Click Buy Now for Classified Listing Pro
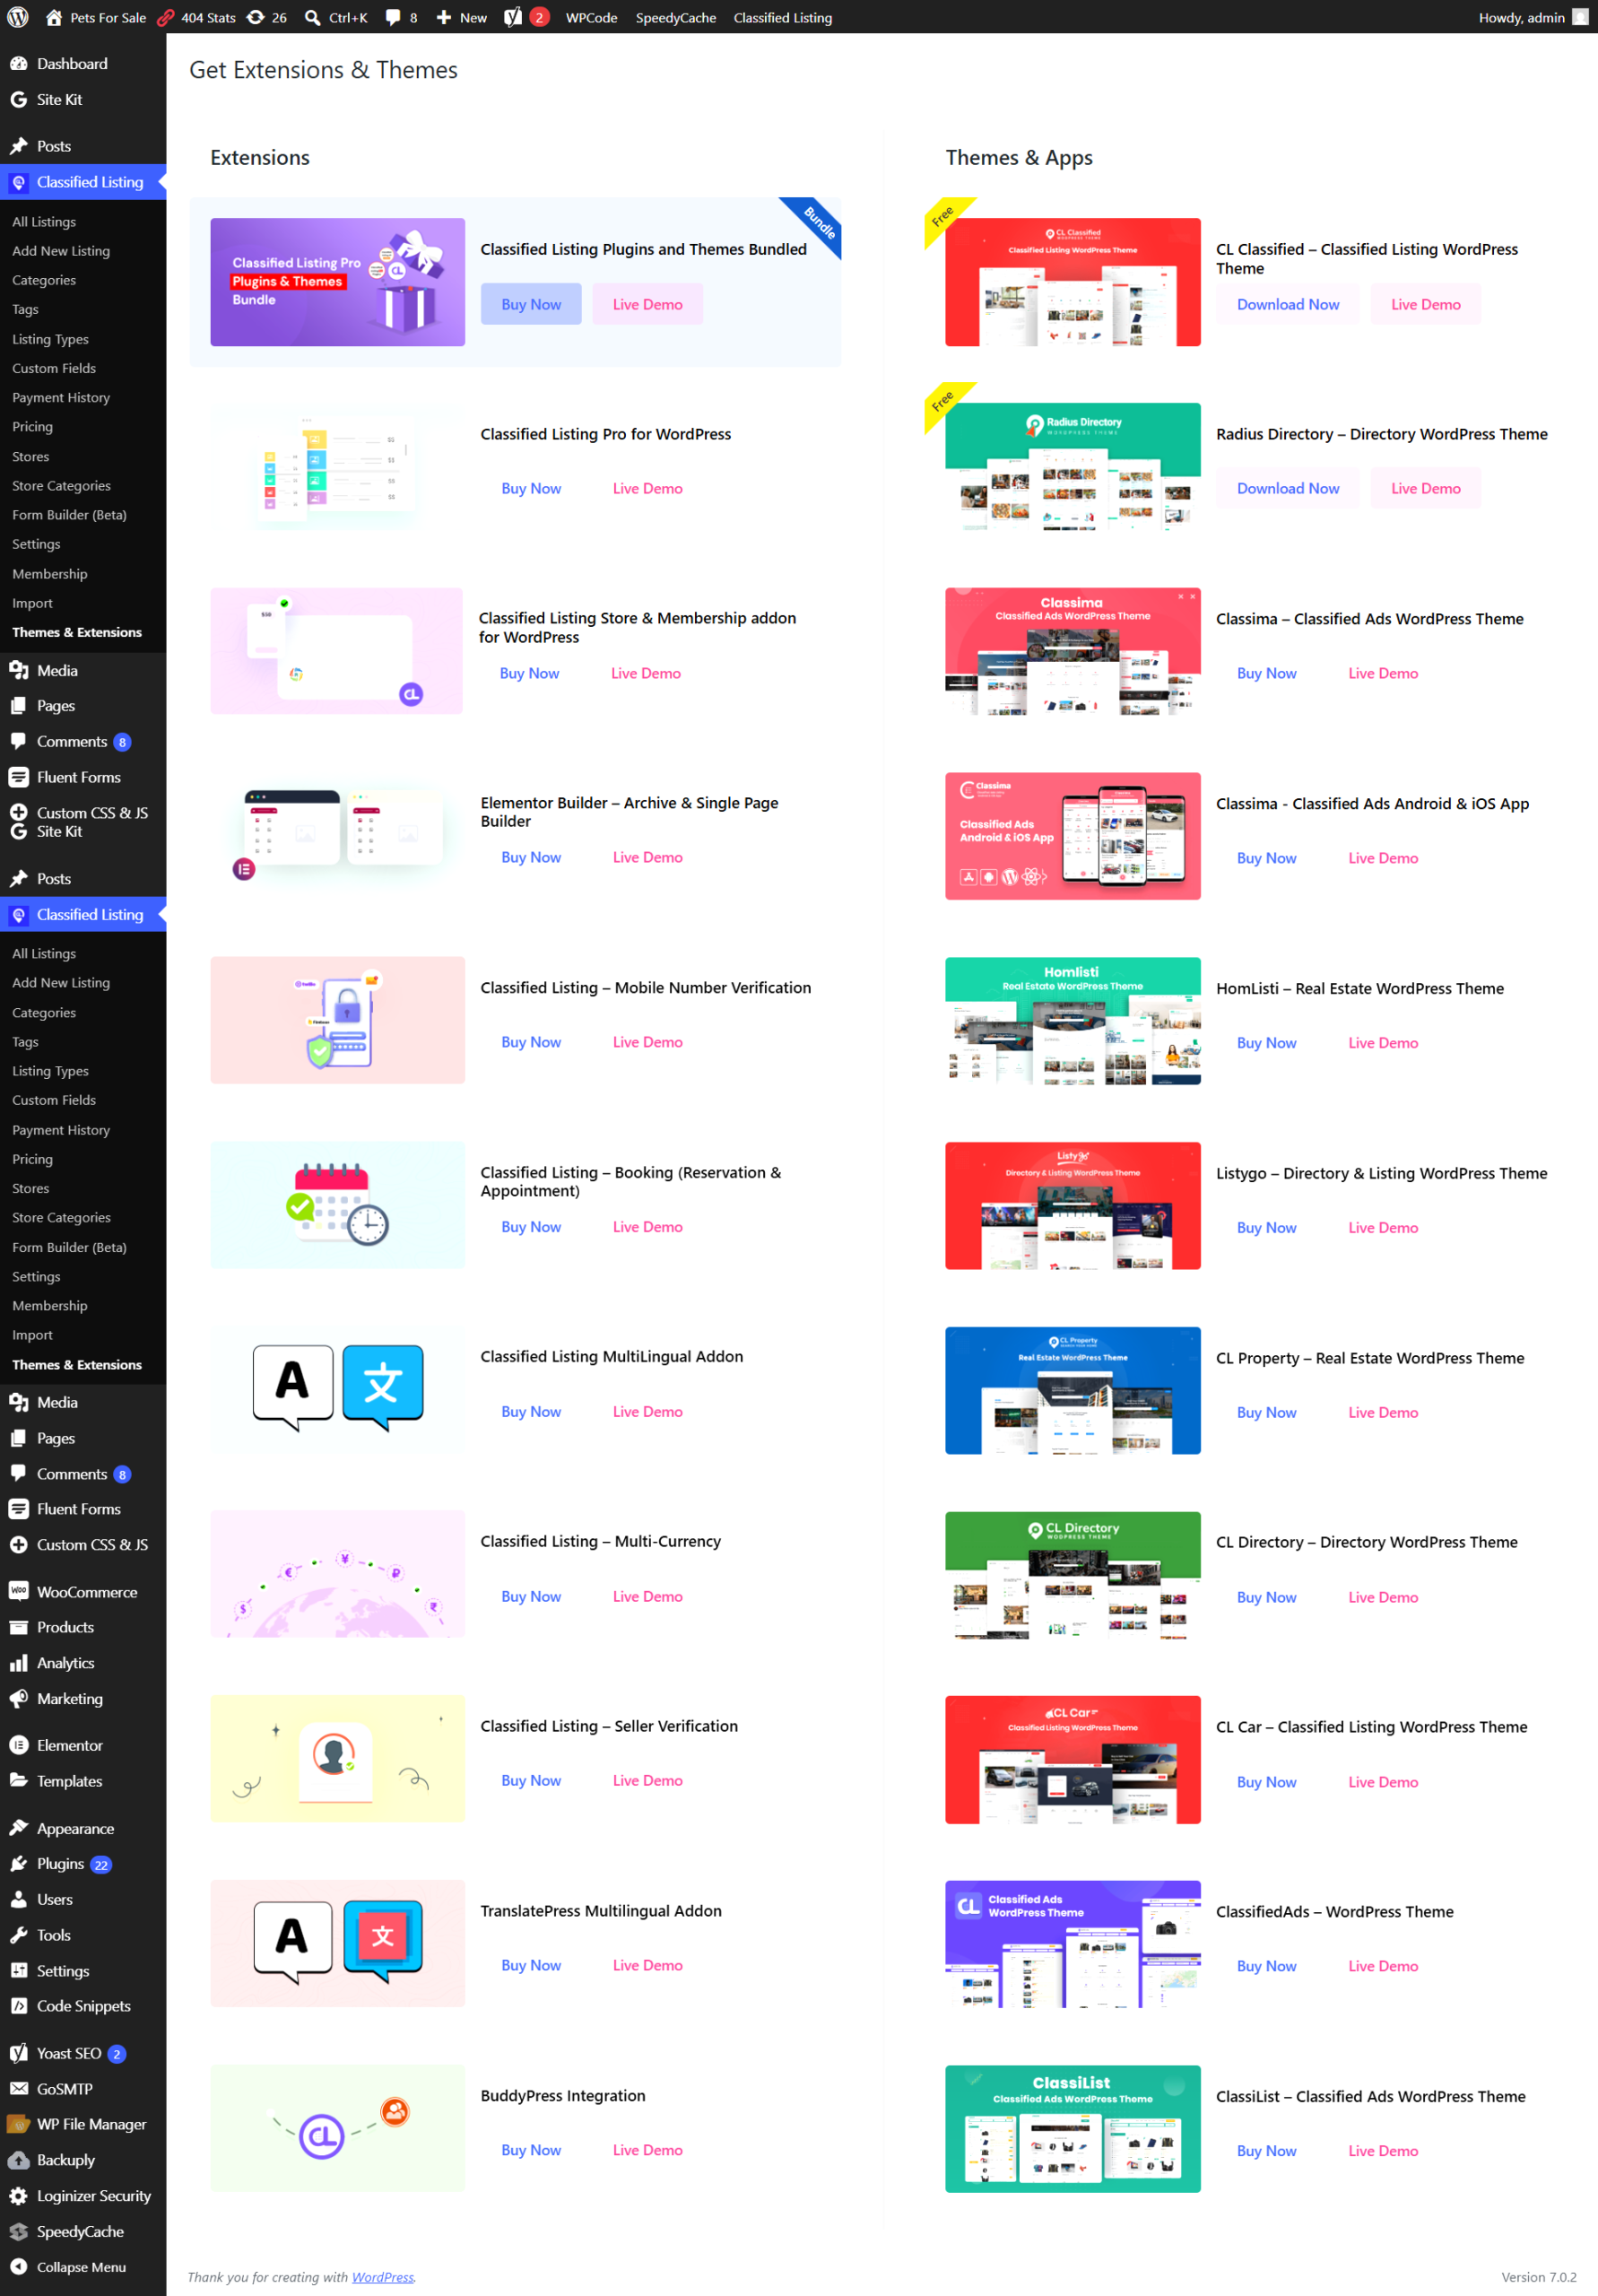 pyautogui.click(x=531, y=488)
